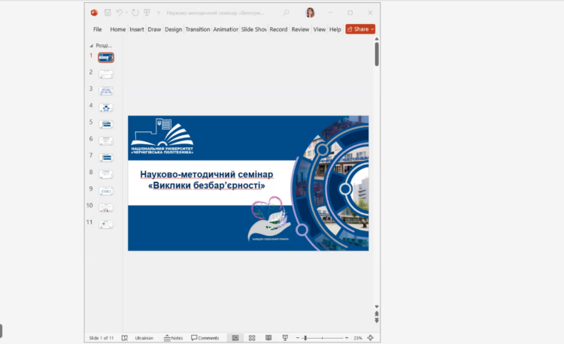This screenshot has width=564, height=344.
Task: Select slide 5 thumbnail
Action: click(x=106, y=124)
